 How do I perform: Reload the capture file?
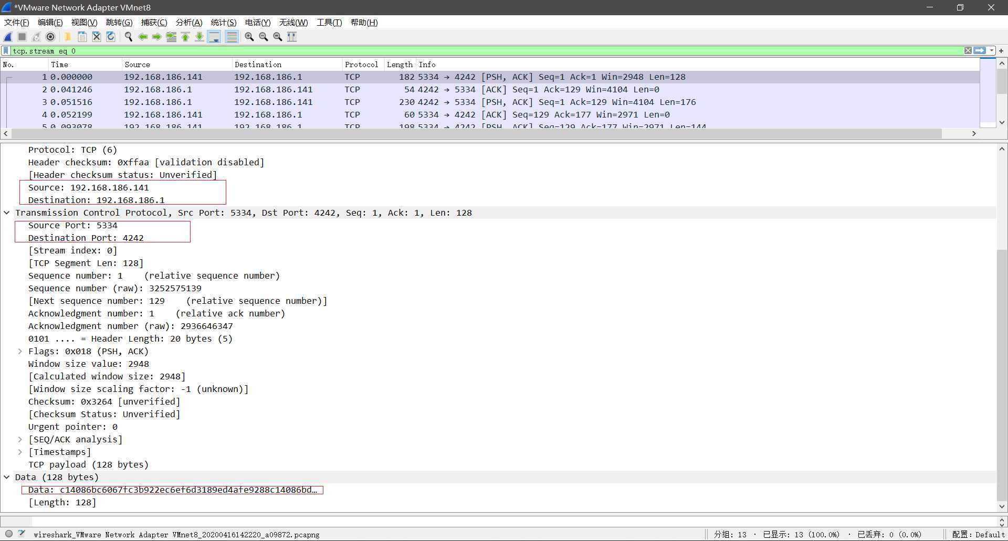pyautogui.click(x=111, y=37)
